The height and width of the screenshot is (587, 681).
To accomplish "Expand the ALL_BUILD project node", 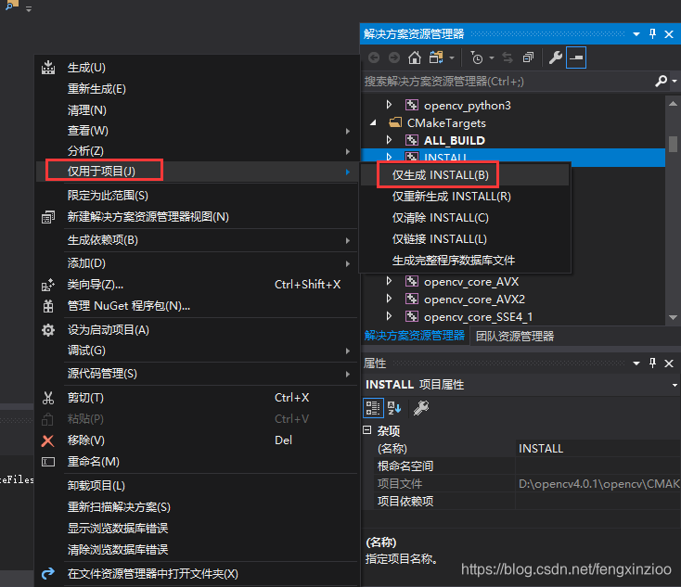I will pyautogui.click(x=389, y=140).
